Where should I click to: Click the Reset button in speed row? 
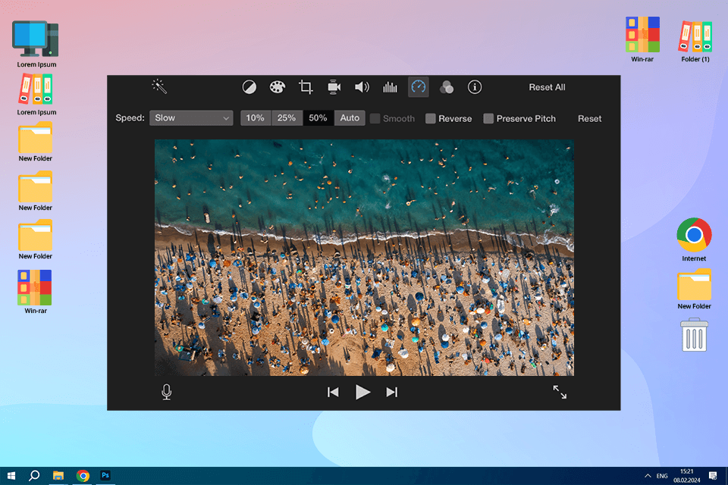coord(590,118)
